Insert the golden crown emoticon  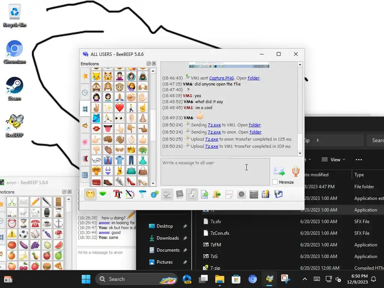pos(131,150)
